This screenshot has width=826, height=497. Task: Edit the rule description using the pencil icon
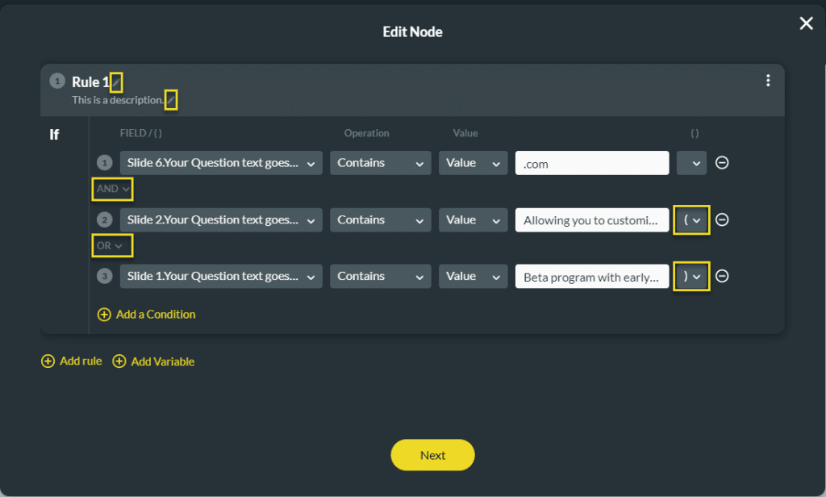click(x=172, y=99)
